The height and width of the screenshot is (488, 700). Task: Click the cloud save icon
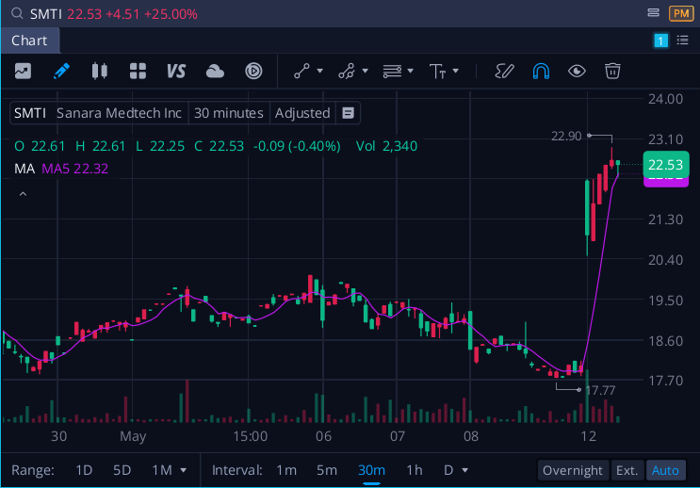[x=215, y=71]
